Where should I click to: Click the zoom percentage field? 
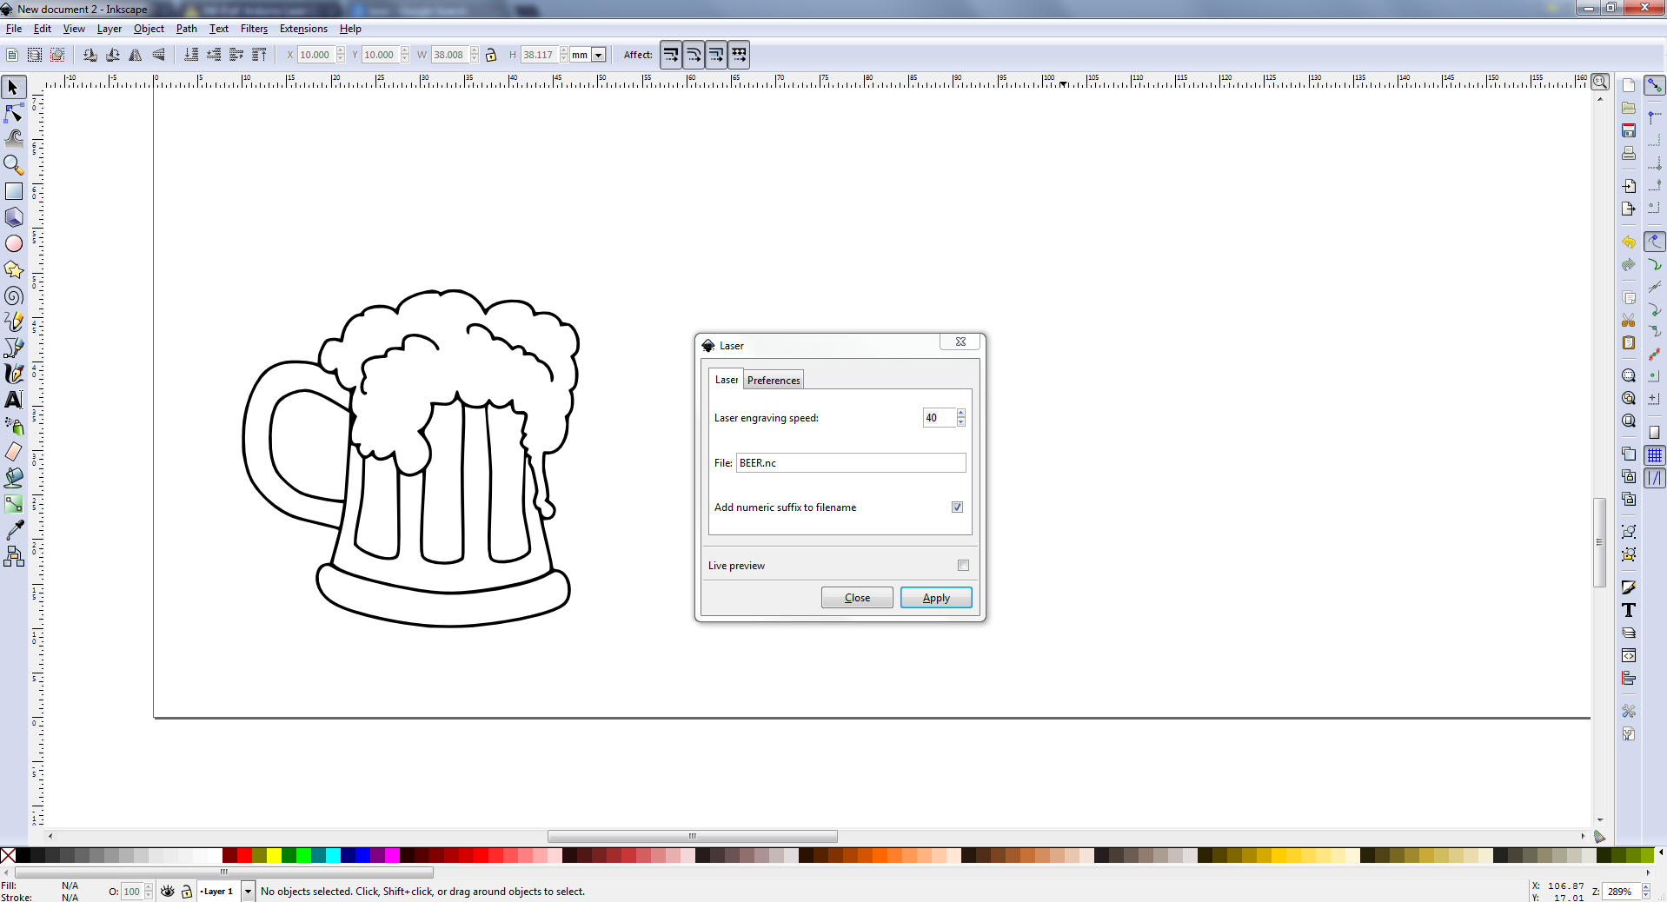(x=1622, y=892)
